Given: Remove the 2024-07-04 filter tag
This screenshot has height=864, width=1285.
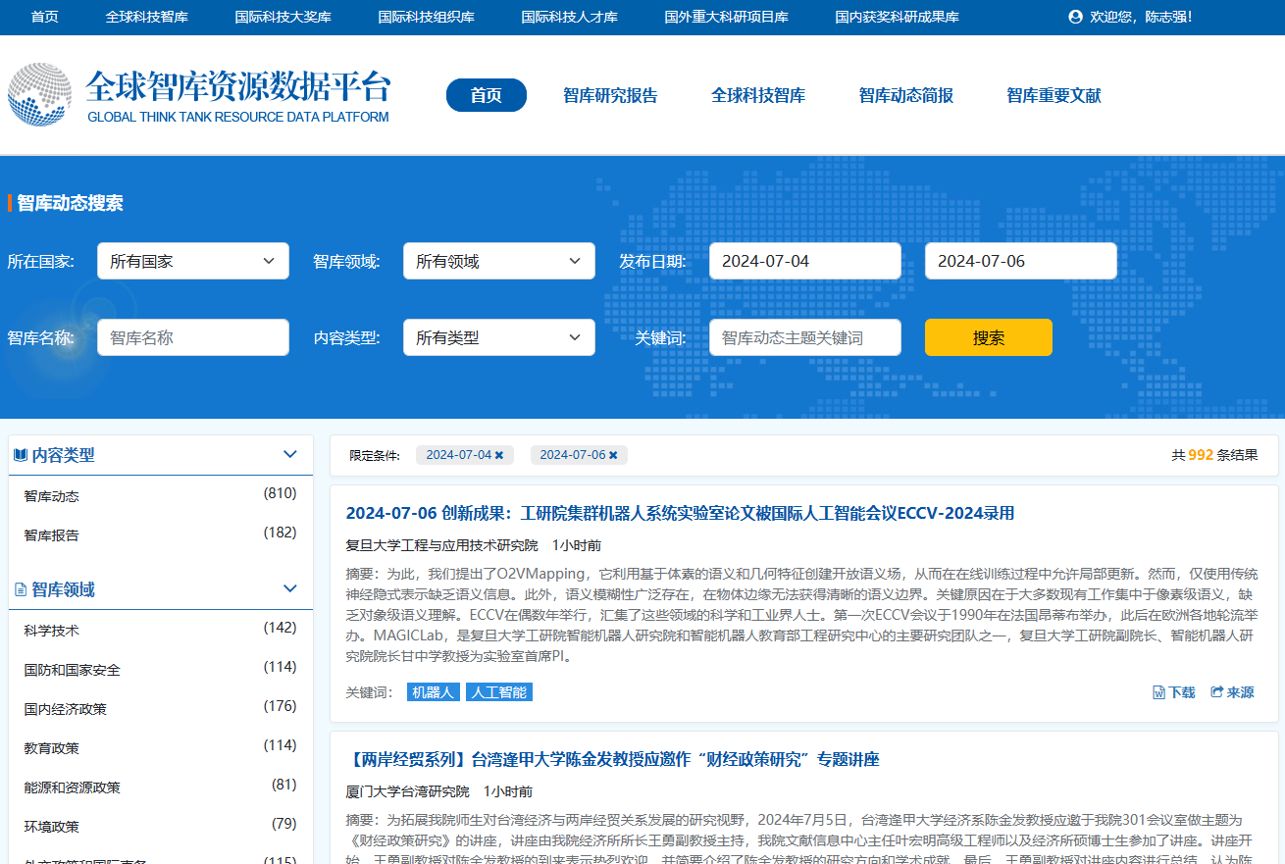Looking at the screenshot, I should pyautogui.click(x=499, y=455).
